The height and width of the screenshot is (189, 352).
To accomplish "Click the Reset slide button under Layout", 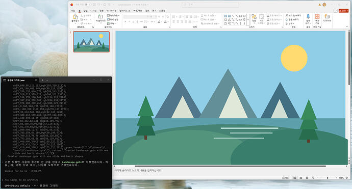I will point(112,19).
